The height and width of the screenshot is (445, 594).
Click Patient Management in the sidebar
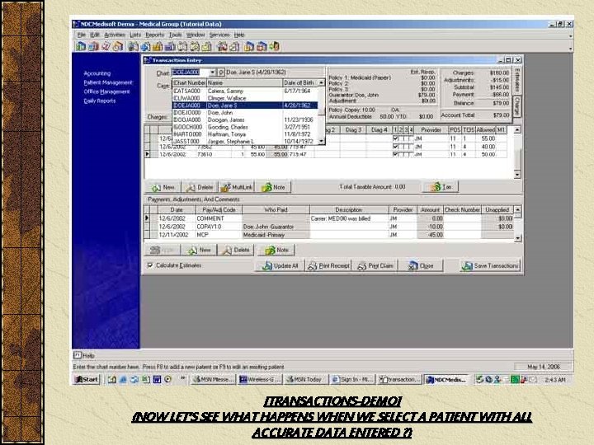pyautogui.click(x=108, y=82)
